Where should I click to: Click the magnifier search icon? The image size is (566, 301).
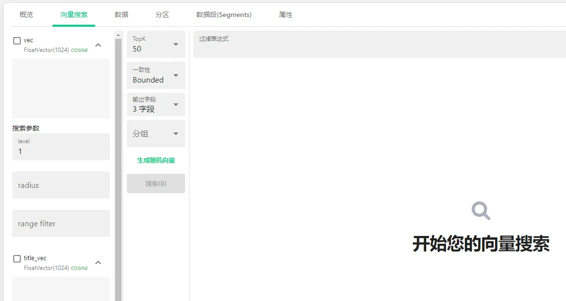[x=481, y=211]
